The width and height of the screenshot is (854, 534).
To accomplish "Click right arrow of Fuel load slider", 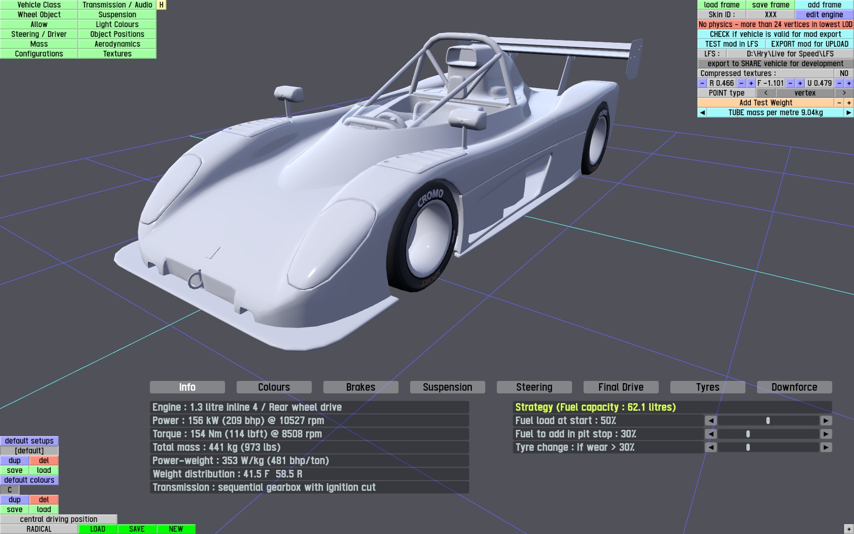I will pos(826,421).
